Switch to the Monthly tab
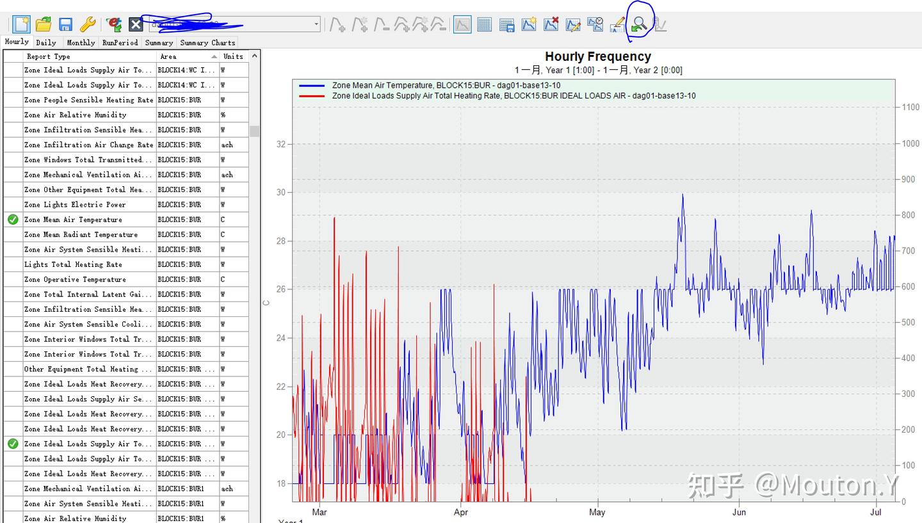Screen dimensions: 922x523 click(x=81, y=42)
